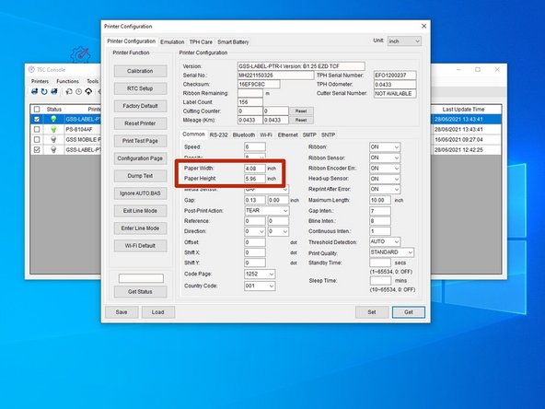Viewport: 545px width, 409px height.
Task: Click the Load button
Action: click(157, 312)
